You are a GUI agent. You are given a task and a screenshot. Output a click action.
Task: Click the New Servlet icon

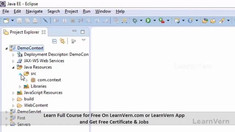(x=190, y=21)
